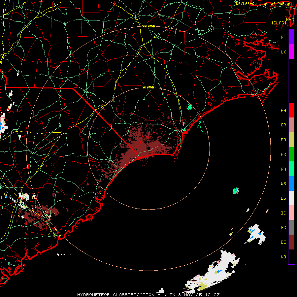Viewport: 297px width, 297px height.
Task: Click the '8 MAY 25' date stamp
Action: point(190,295)
